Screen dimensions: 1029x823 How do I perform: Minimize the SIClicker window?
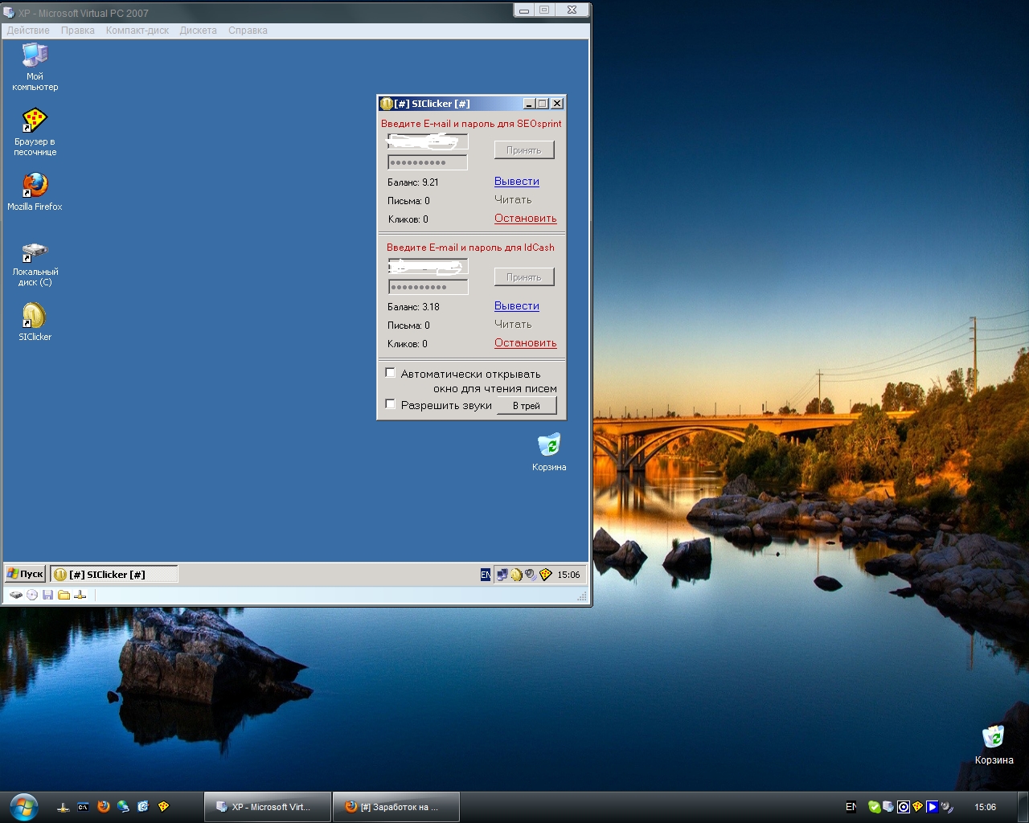tap(529, 104)
